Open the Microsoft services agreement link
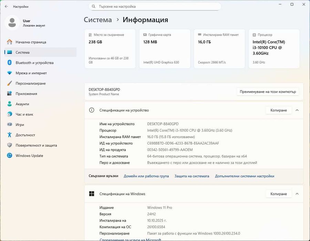Viewport: 310px width, 241px height. [x=130, y=239]
